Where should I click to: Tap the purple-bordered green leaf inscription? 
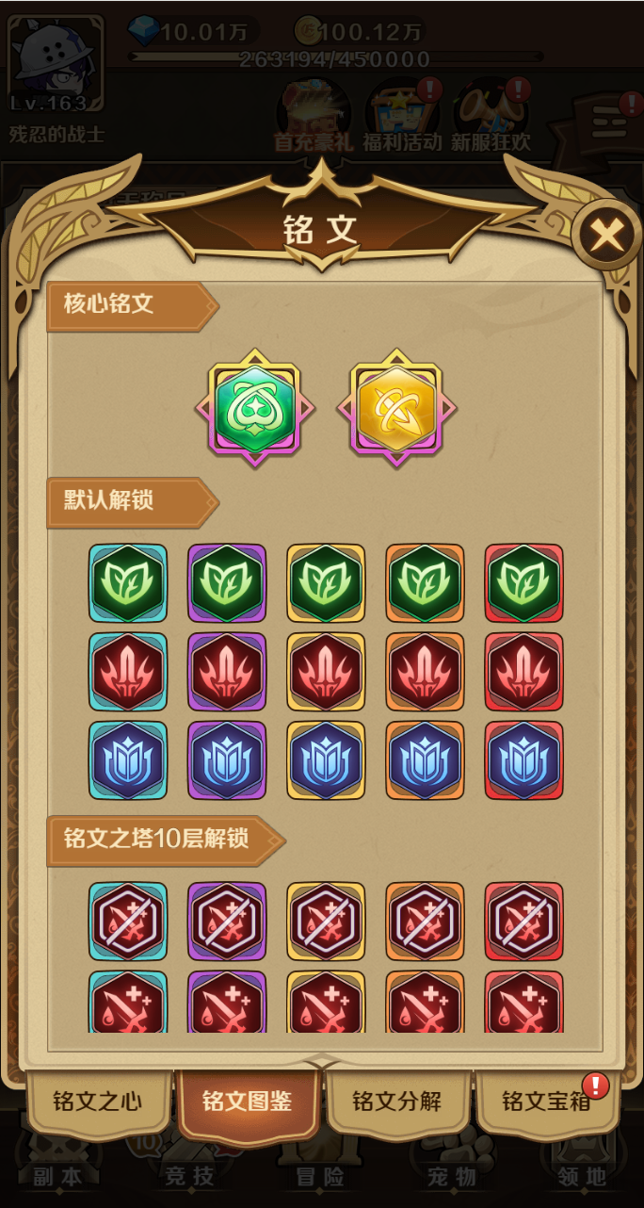coord(227,583)
